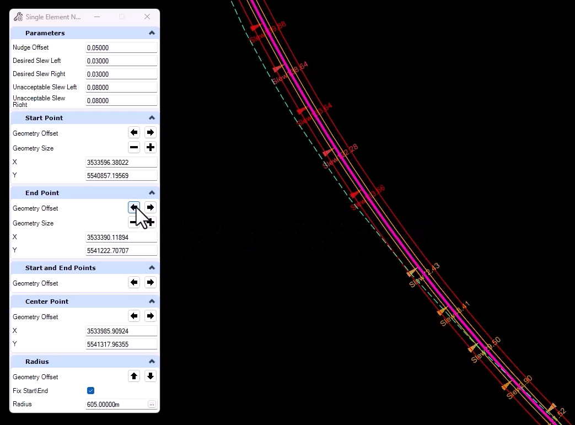Decrease Start Point geometry size with minus
This screenshot has height=425, width=575.
134,147
